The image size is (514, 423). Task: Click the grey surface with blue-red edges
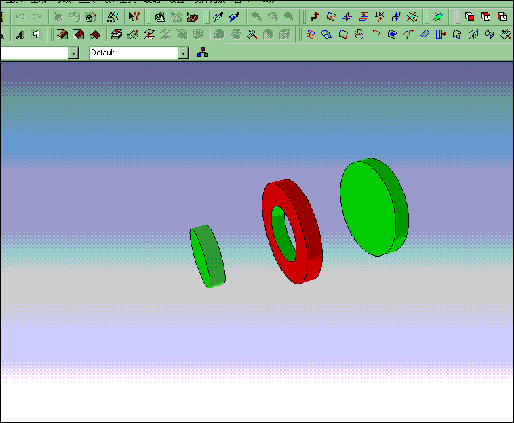[x=343, y=34]
